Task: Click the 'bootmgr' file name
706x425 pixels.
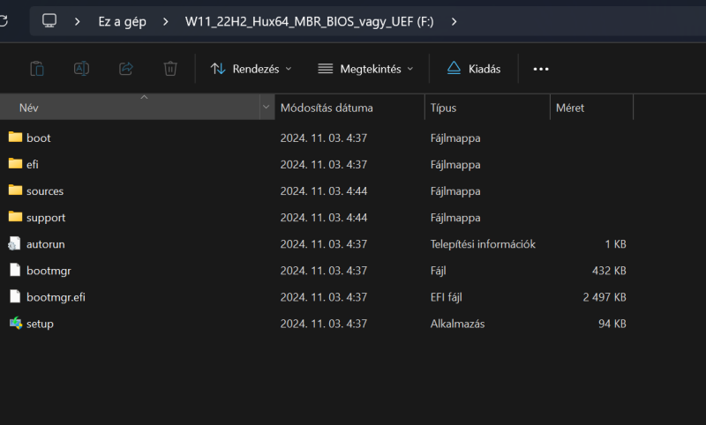Action: tap(49, 272)
